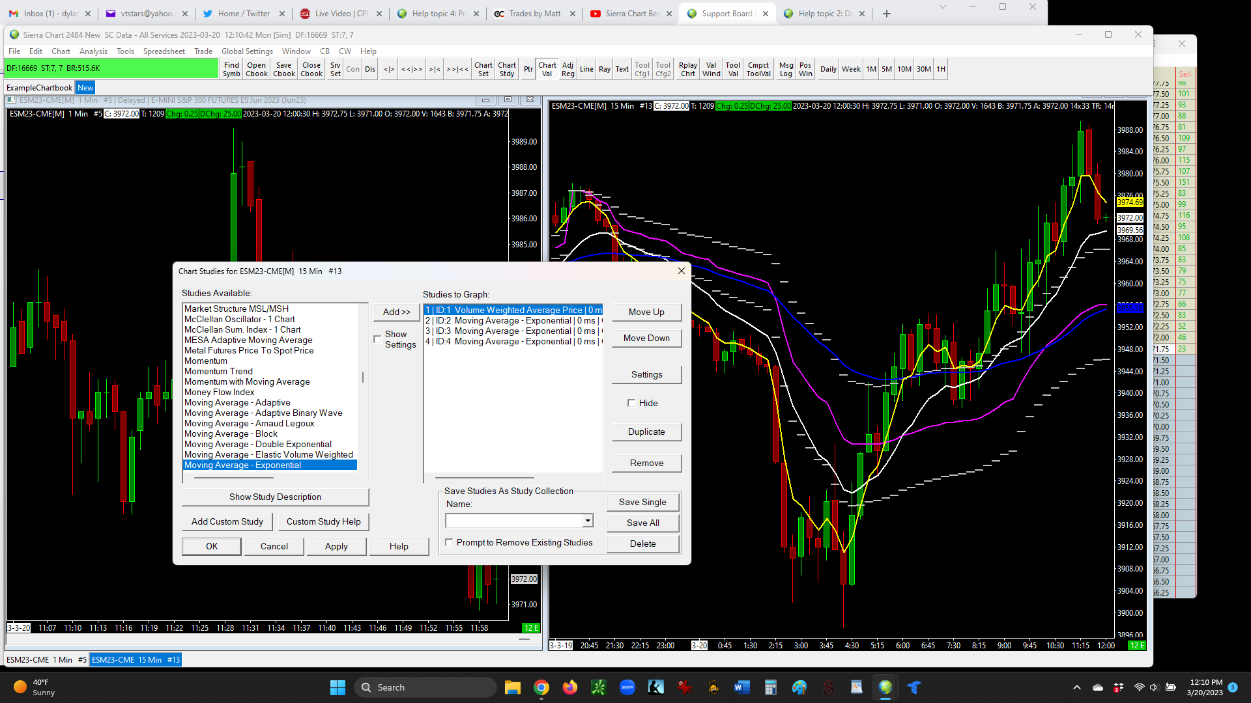1251x703 pixels.
Task: Select the Text drawing tool
Action: [622, 69]
